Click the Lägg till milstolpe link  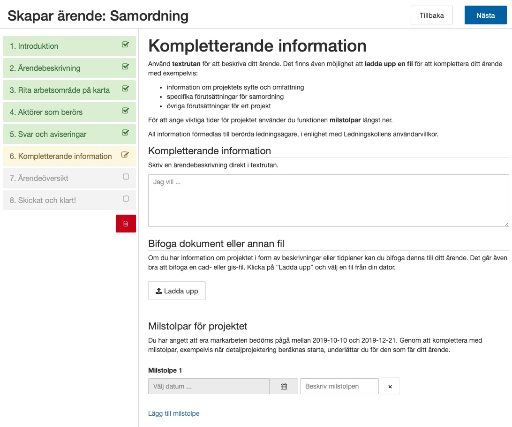[173, 413]
